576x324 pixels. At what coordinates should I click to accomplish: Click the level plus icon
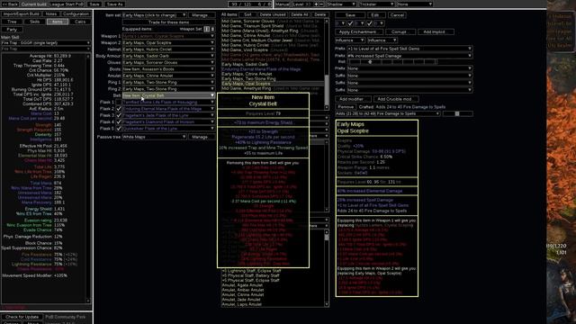(316, 4)
